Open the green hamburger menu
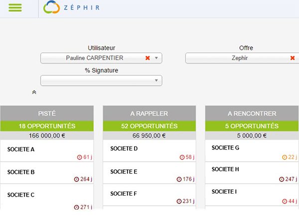Screen dimensions: 299x217 click(x=15, y=8)
